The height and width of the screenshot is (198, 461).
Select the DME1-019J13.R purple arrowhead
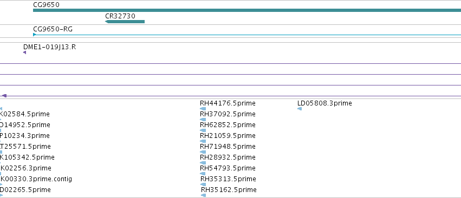25,52
